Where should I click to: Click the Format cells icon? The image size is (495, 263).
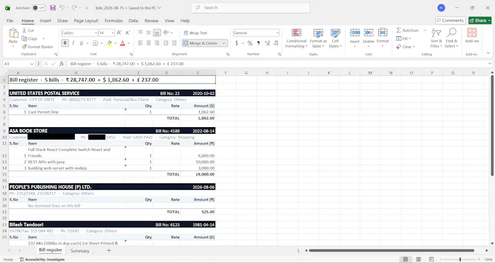pos(382,33)
